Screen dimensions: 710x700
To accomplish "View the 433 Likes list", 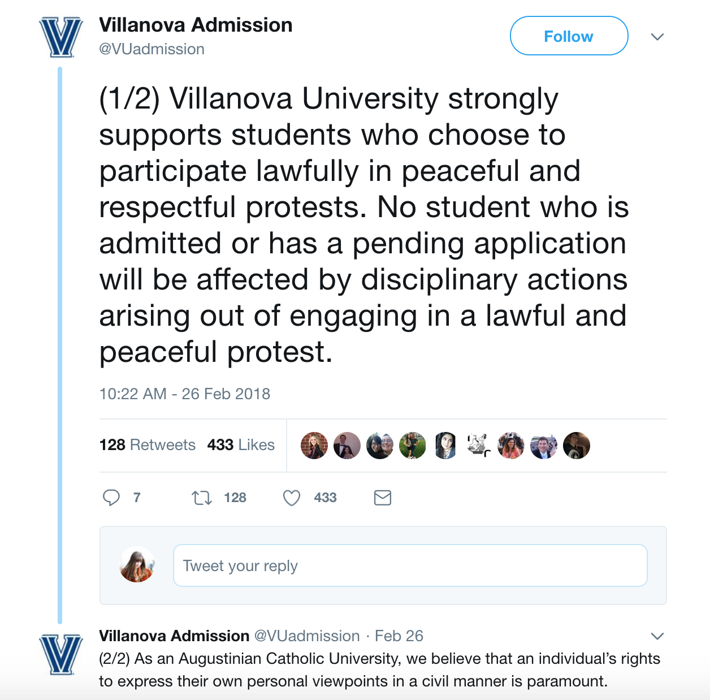I will [x=241, y=445].
